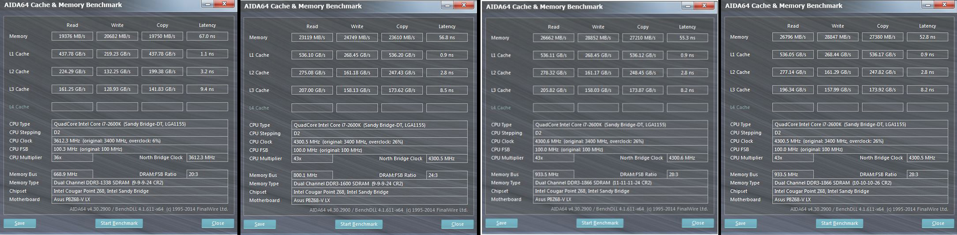Click the 224.29 GB/s L2 read field

(72, 71)
